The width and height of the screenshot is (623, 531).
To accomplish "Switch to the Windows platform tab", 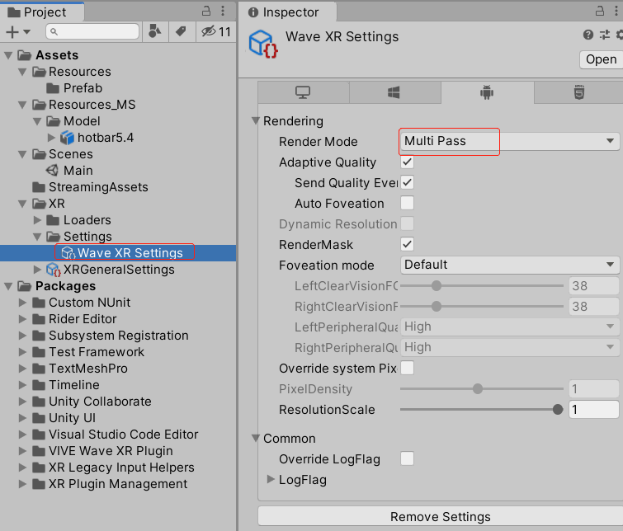I will click(394, 92).
